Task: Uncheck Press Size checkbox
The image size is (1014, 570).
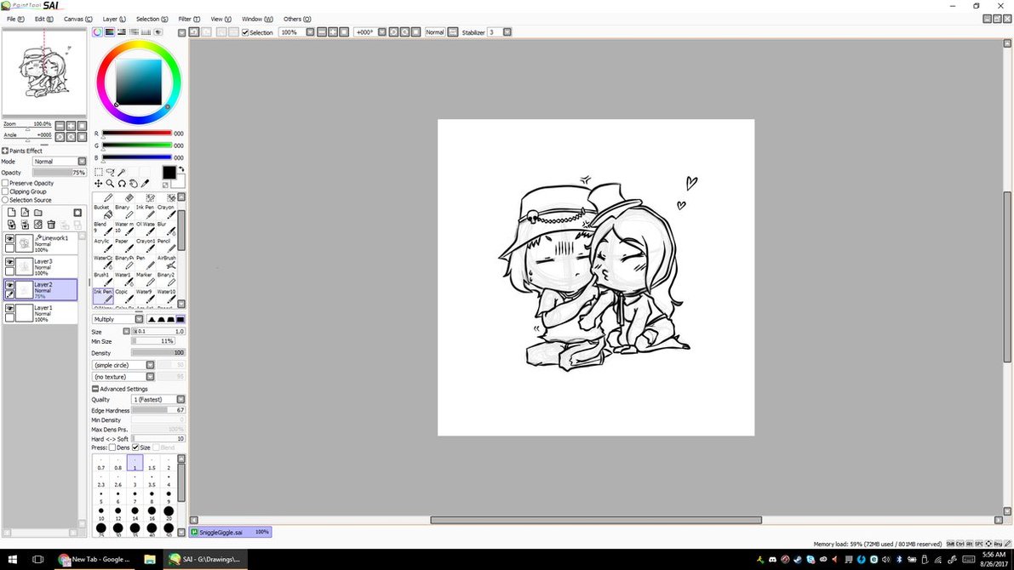Action: pos(135,447)
